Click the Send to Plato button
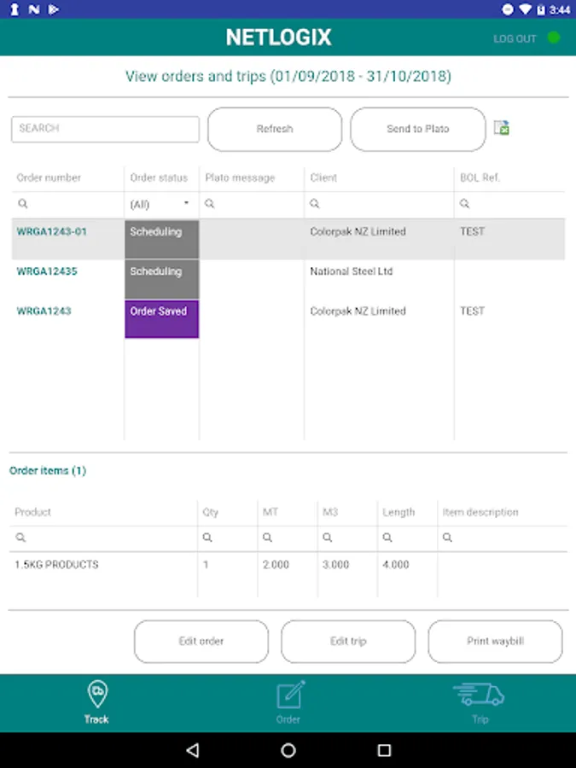Screen dimensions: 576x768 (418, 129)
